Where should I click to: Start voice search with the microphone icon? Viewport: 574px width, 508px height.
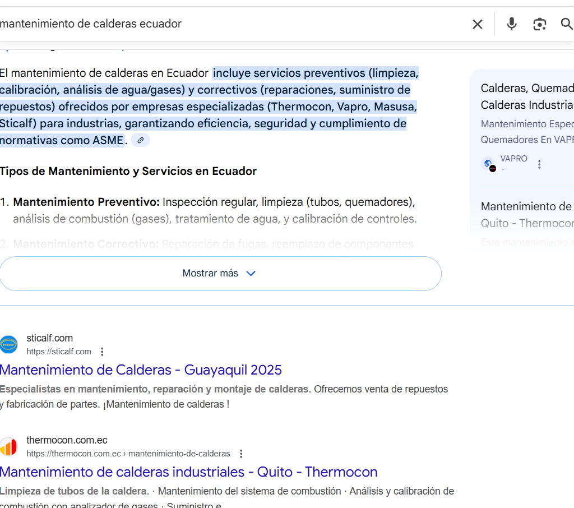pos(511,24)
